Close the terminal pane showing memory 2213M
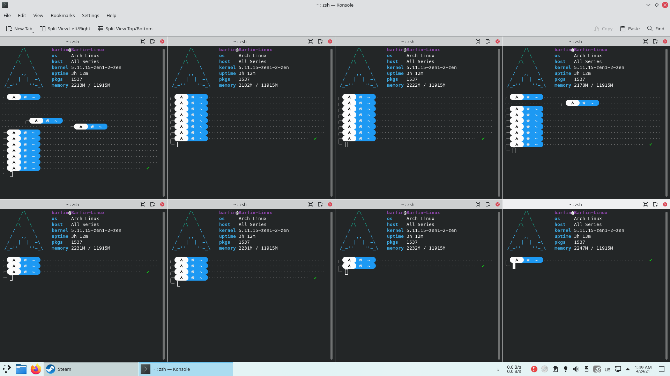The image size is (670, 376). coord(162,41)
